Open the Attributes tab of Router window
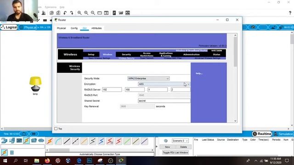The image size is (294, 165). (x=96, y=28)
